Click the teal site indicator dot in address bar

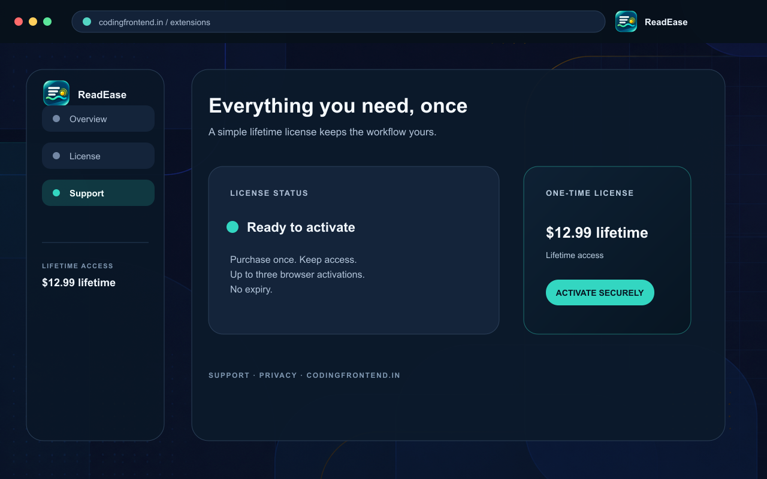coord(87,22)
